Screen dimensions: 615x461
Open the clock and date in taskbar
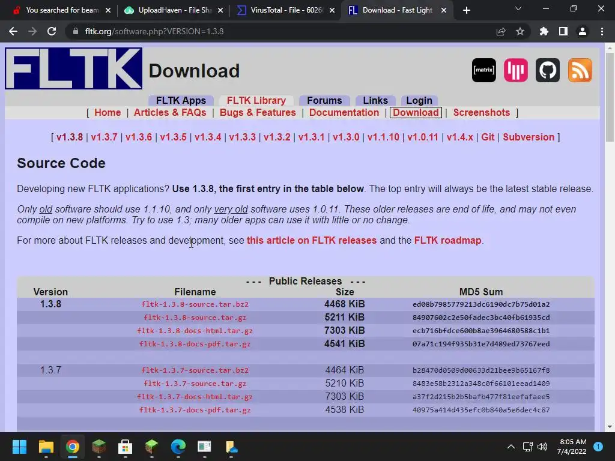point(572,447)
